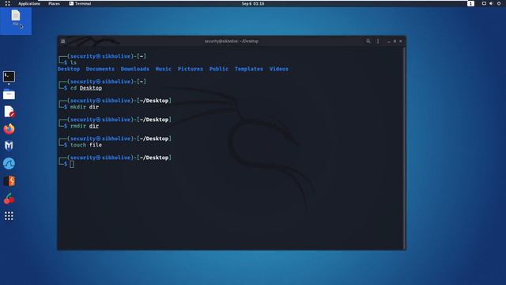Click the new tab icon in the terminal title bar
This screenshot has width=506, height=285.
[x=63, y=41]
